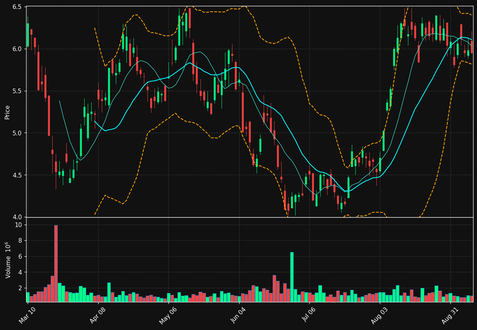Click the 'Volume 10⁶' axis label
The height and width of the screenshot is (330, 477).
pyautogui.click(x=7, y=260)
